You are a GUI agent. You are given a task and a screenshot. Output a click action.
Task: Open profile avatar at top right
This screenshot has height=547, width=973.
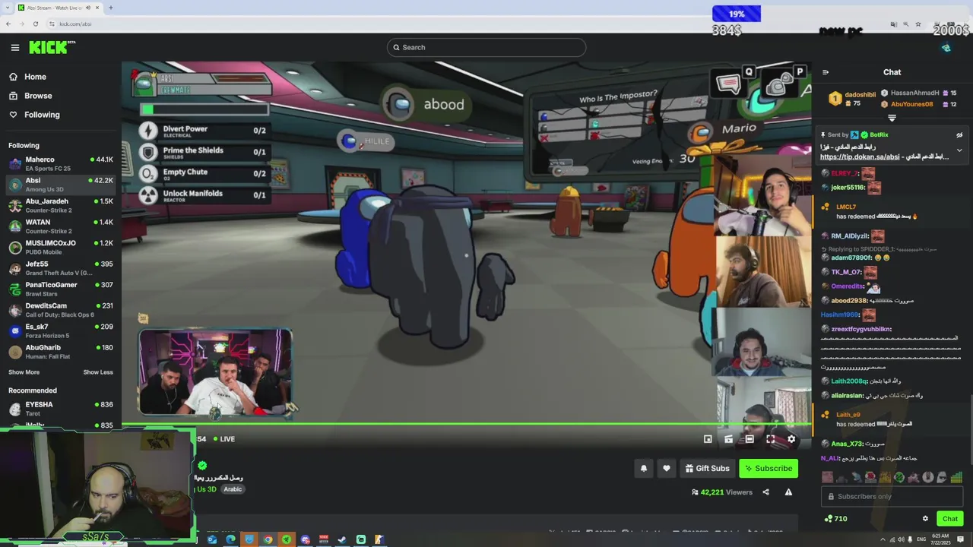[x=946, y=47]
